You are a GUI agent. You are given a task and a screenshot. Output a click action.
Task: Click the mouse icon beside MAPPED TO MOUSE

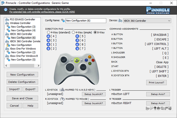coord(63,99)
